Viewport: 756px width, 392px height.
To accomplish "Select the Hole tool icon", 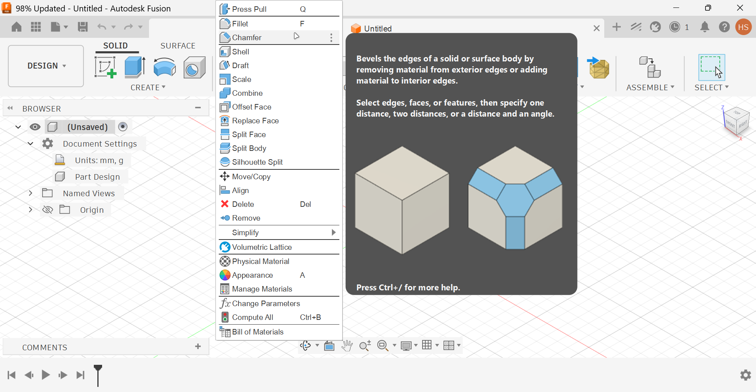I will point(194,67).
